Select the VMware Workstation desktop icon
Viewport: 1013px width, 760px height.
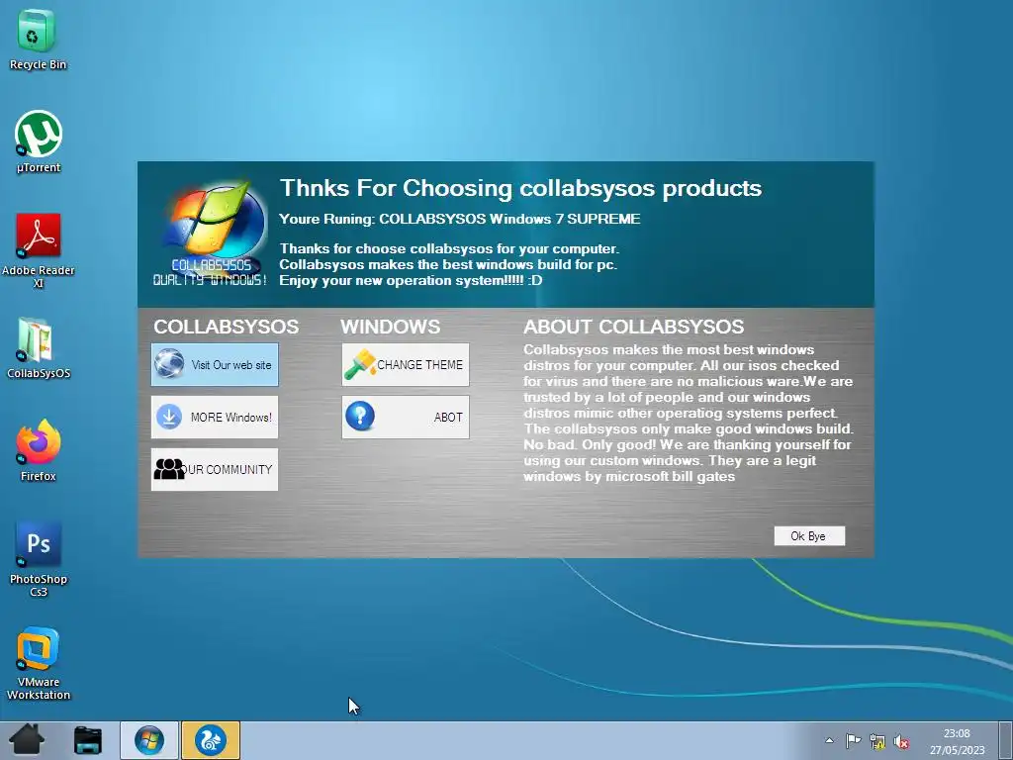pos(39,663)
